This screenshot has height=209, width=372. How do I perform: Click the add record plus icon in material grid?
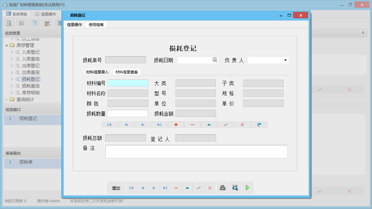pos(175,124)
